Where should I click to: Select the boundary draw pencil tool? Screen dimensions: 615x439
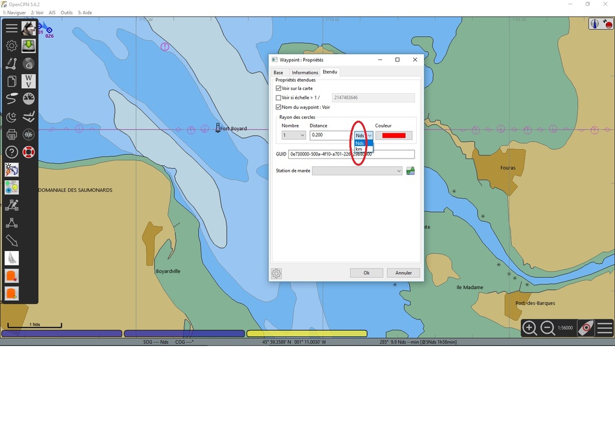tap(11, 205)
